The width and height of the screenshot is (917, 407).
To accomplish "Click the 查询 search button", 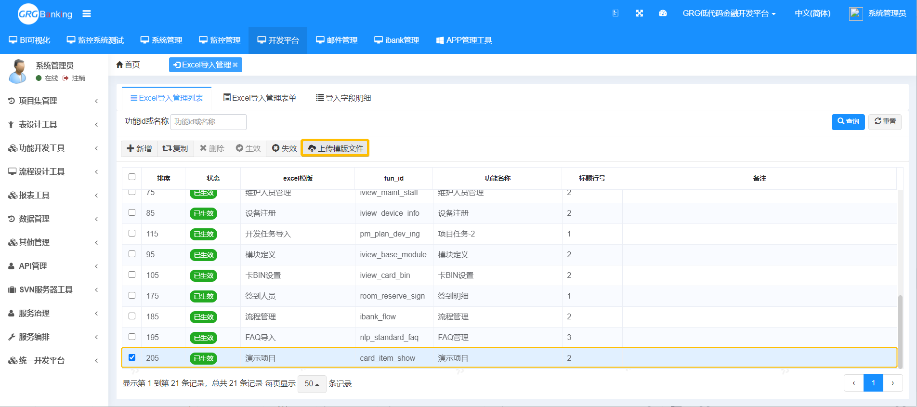I will coord(848,121).
